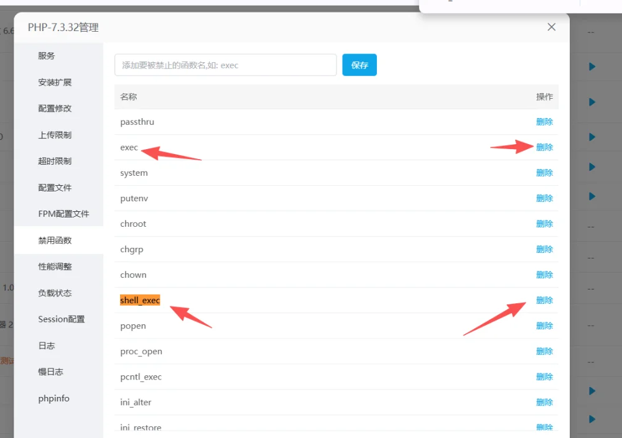Focus the disabled function name input field
This screenshot has height=438, width=622.
click(x=225, y=65)
